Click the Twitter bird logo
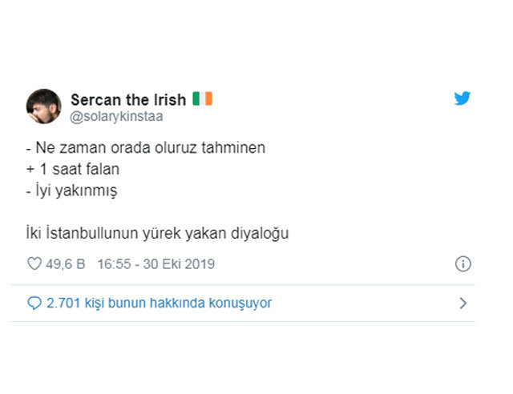The image size is (513, 394). [x=463, y=99]
